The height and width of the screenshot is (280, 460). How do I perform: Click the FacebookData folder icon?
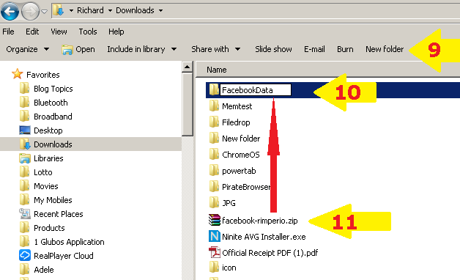tap(214, 89)
